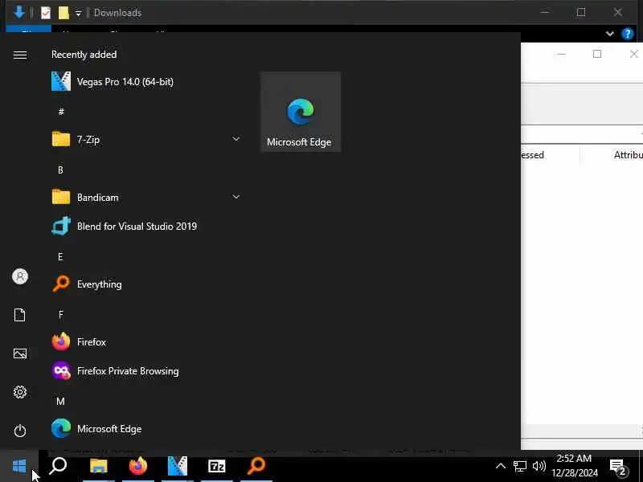Expand the 7-Zip folder chevron
The image size is (643, 482).
click(236, 139)
